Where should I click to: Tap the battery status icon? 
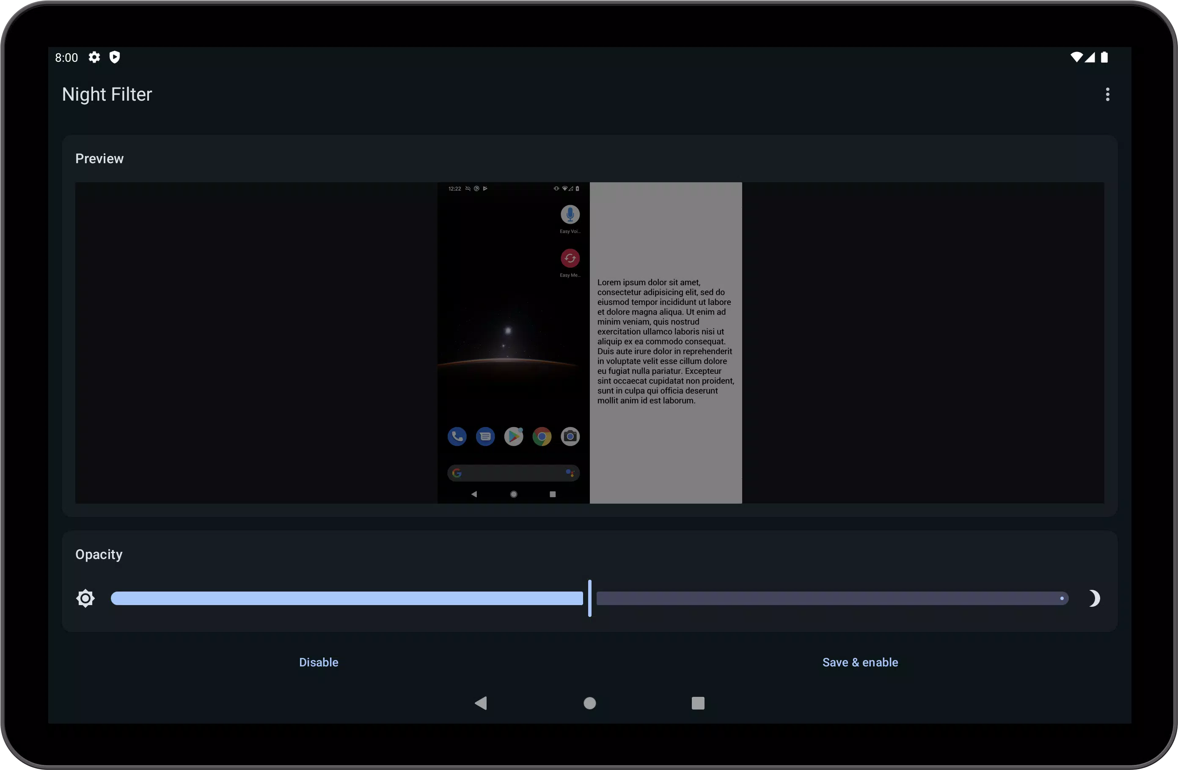(x=1104, y=58)
